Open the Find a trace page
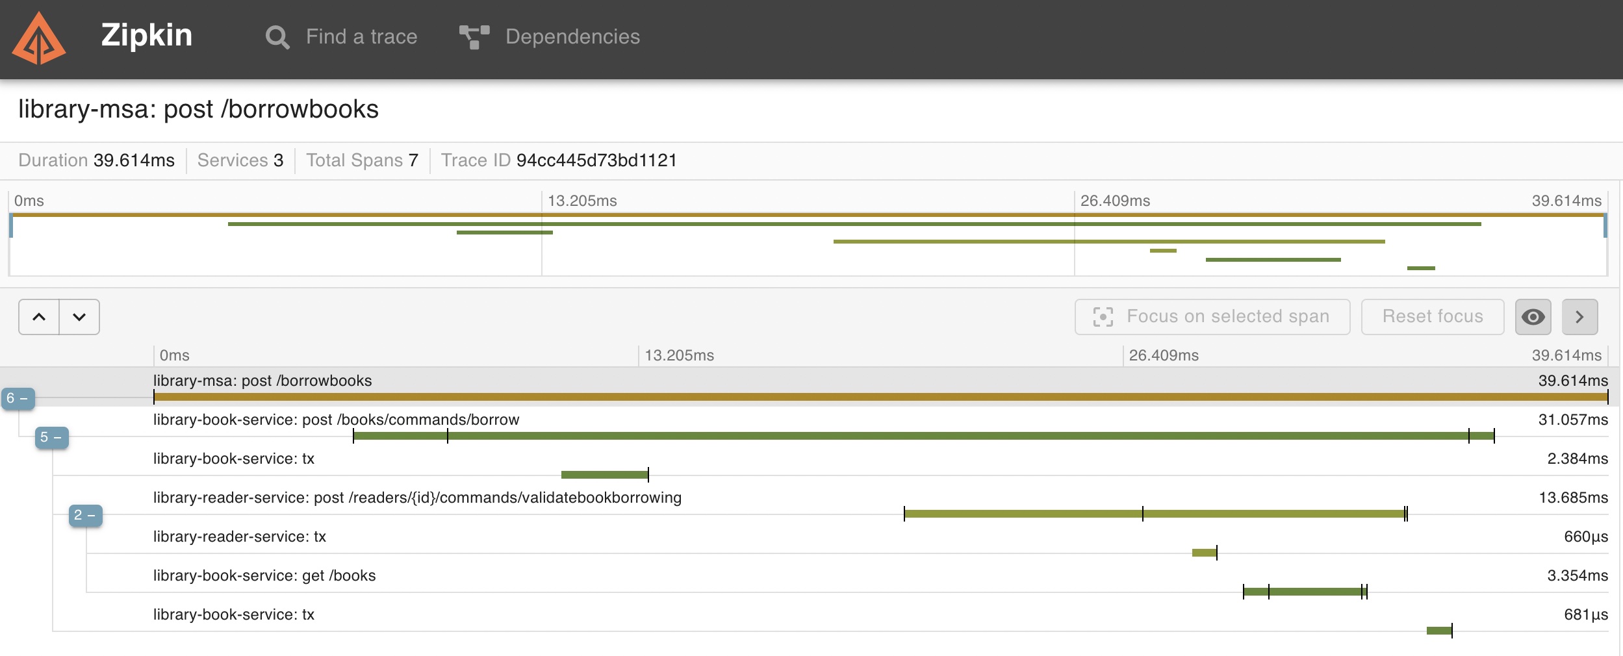Viewport: 1623px width, 656px height. [342, 37]
